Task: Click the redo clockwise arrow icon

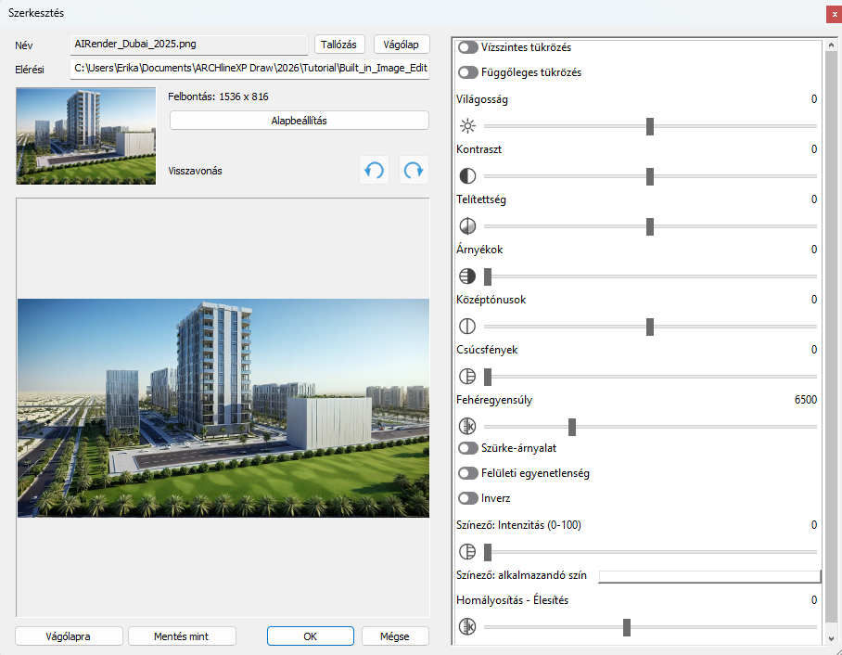Action: click(x=414, y=171)
